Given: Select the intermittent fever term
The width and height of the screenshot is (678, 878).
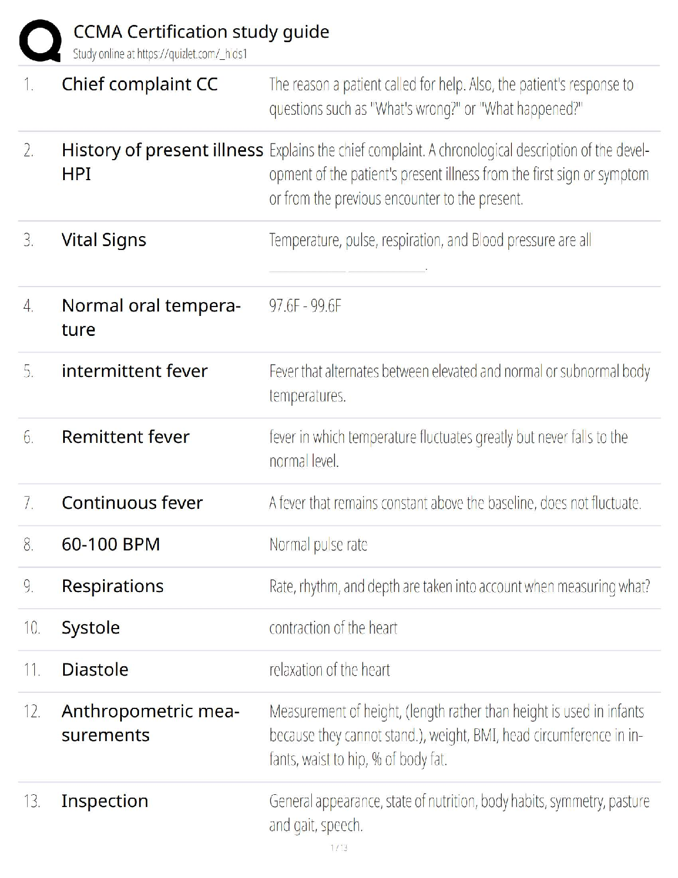Looking at the screenshot, I should tap(135, 371).
